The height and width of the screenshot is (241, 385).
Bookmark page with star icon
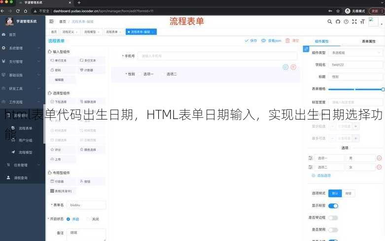pos(338,11)
